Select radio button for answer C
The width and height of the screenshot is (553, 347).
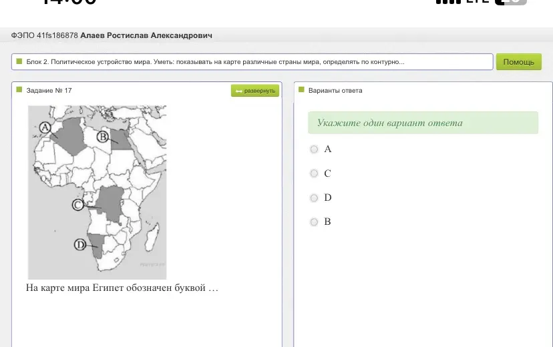click(314, 173)
